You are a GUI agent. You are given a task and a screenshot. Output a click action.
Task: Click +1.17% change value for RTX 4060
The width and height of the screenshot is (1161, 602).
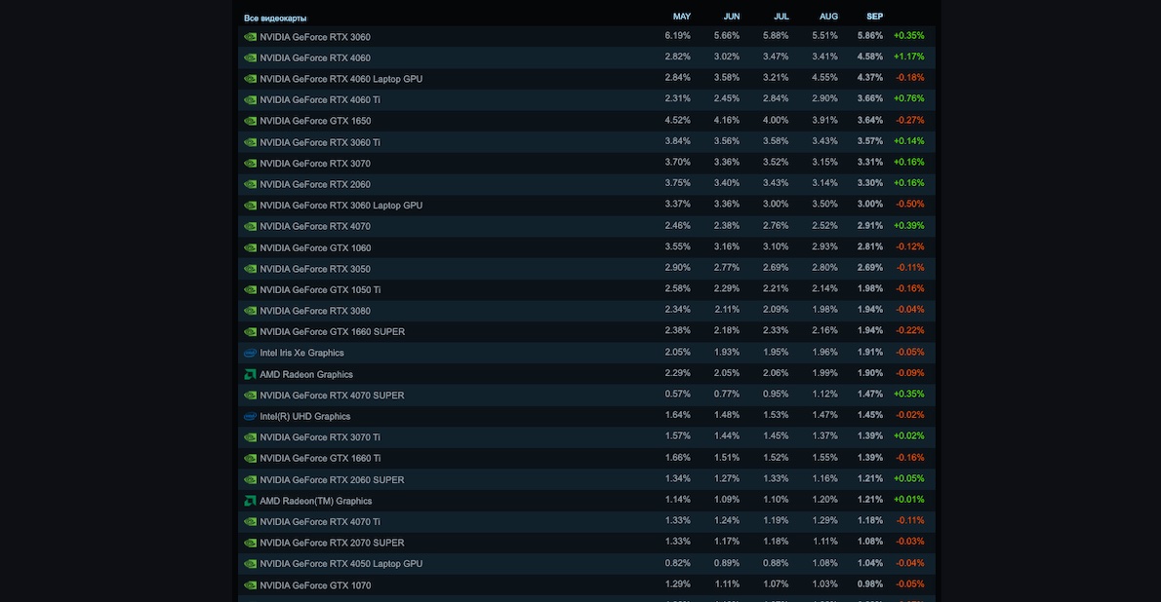[x=908, y=56]
